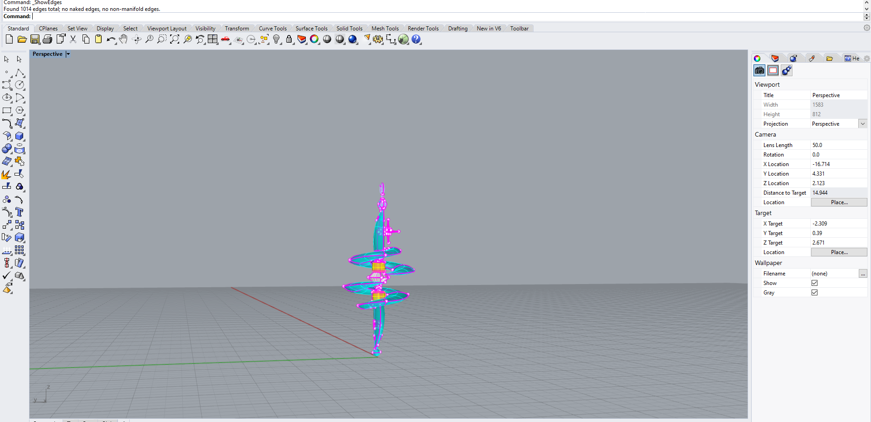
Task: Paste from clipboard icon
Action: point(98,39)
